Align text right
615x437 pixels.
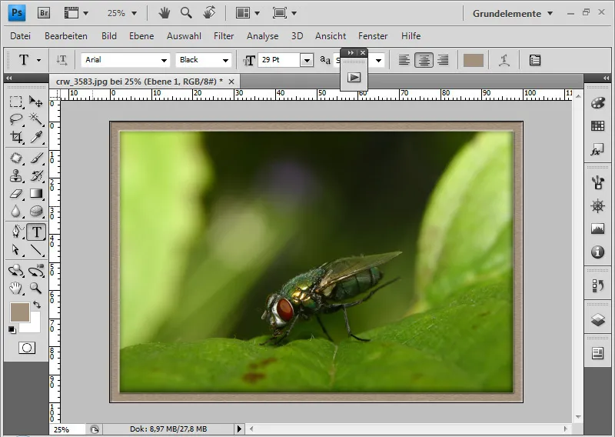pyautogui.click(x=444, y=60)
